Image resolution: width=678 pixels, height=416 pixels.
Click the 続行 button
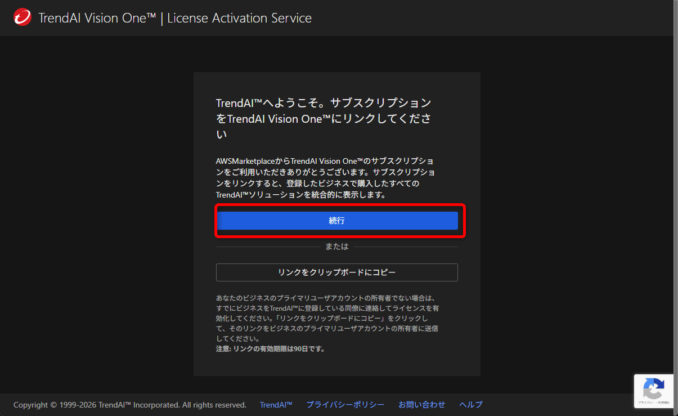point(337,221)
